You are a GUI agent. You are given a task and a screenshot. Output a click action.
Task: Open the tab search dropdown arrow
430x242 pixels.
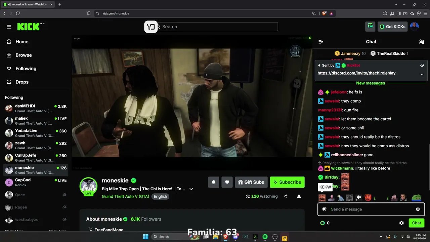pos(396,4)
